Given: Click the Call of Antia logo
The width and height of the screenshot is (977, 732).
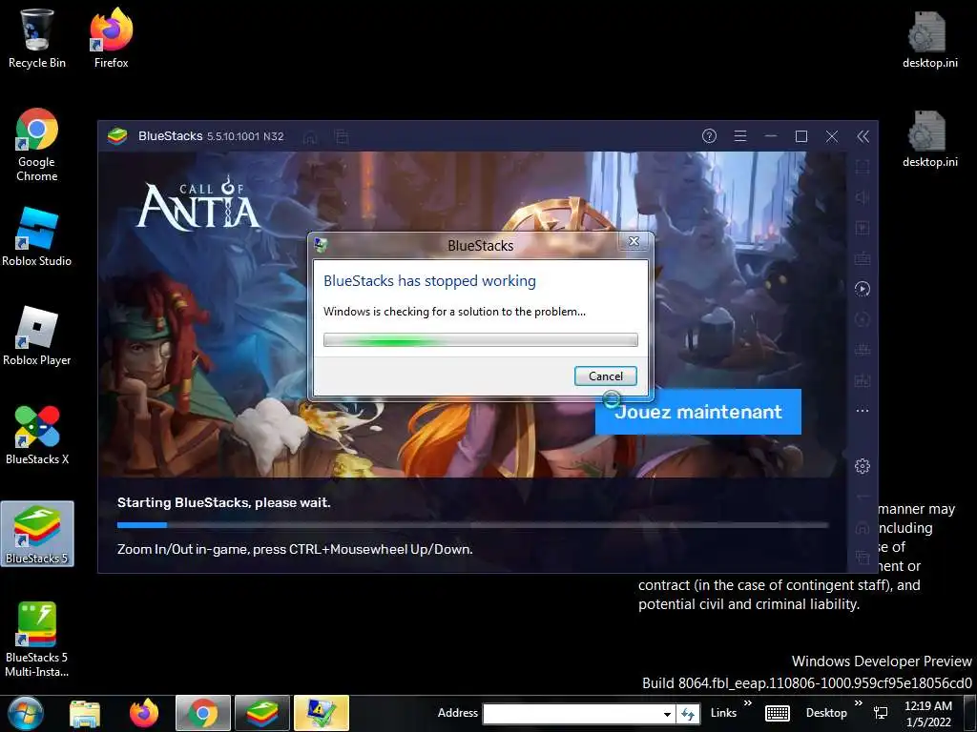Looking at the screenshot, I should click(198, 203).
